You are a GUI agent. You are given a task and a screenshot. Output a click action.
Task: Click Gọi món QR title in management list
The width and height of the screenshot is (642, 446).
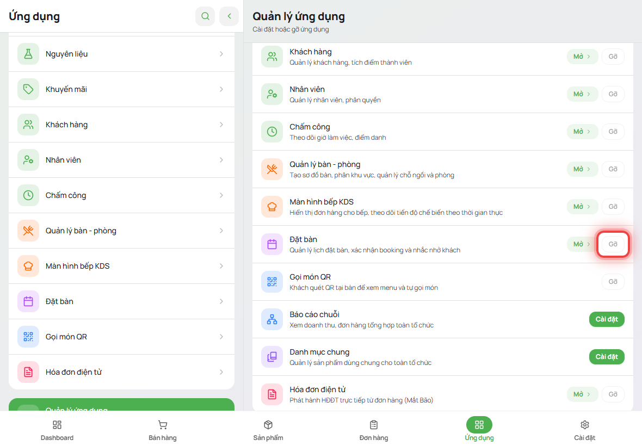tap(310, 277)
